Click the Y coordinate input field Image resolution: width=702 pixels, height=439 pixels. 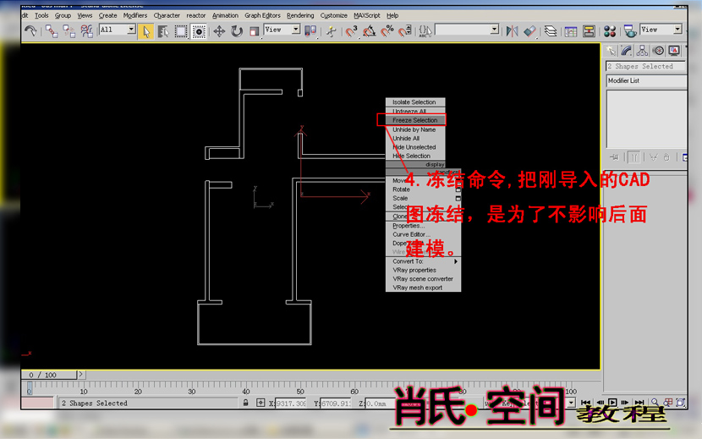pos(336,403)
